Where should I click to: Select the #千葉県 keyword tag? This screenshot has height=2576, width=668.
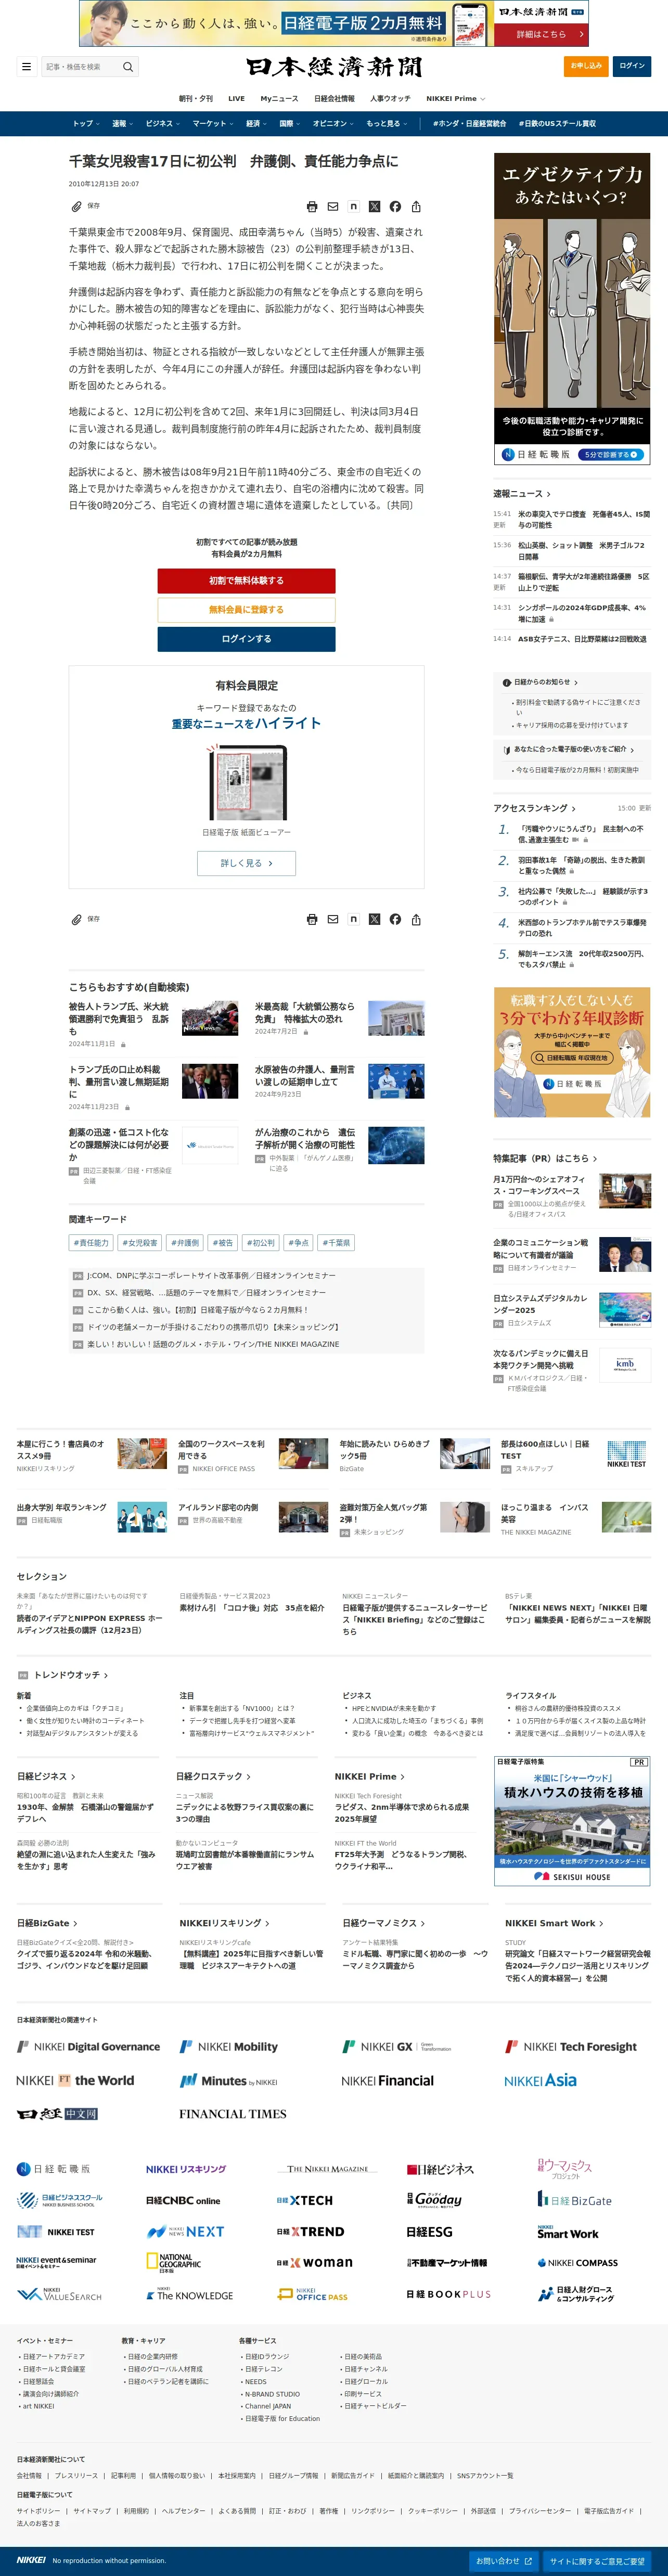coord(336,1243)
